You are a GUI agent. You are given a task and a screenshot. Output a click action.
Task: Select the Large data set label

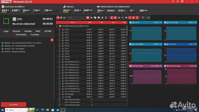pos(6,31)
